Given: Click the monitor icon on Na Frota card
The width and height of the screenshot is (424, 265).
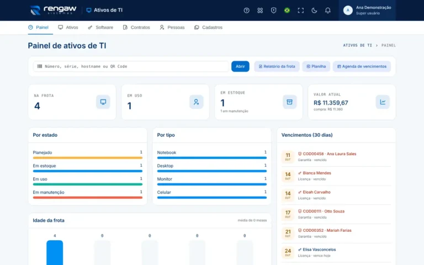Looking at the screenshot, I should [x=103, y=102].
